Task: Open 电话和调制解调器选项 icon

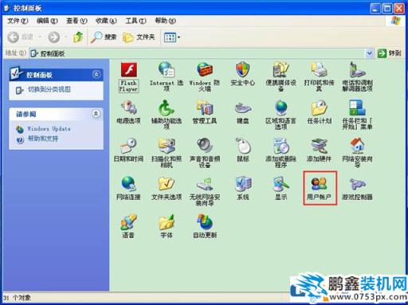Action: tap(357, 76)
